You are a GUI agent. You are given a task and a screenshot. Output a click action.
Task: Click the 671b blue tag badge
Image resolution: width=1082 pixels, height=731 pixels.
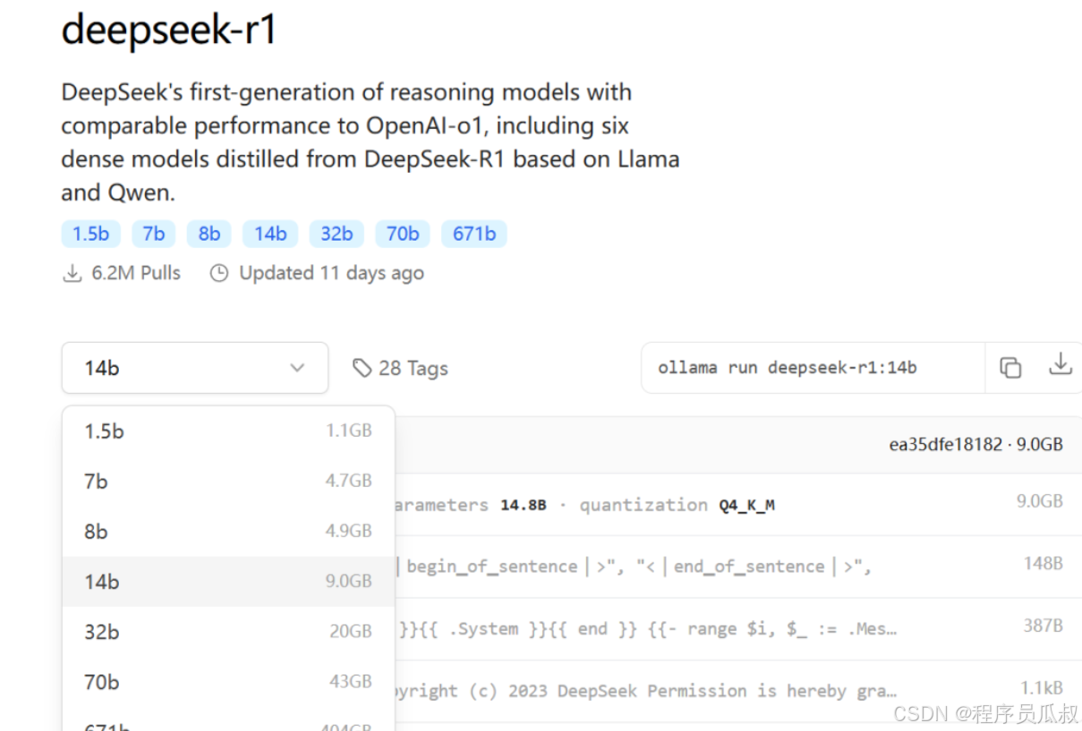click(x=474, y=234)
